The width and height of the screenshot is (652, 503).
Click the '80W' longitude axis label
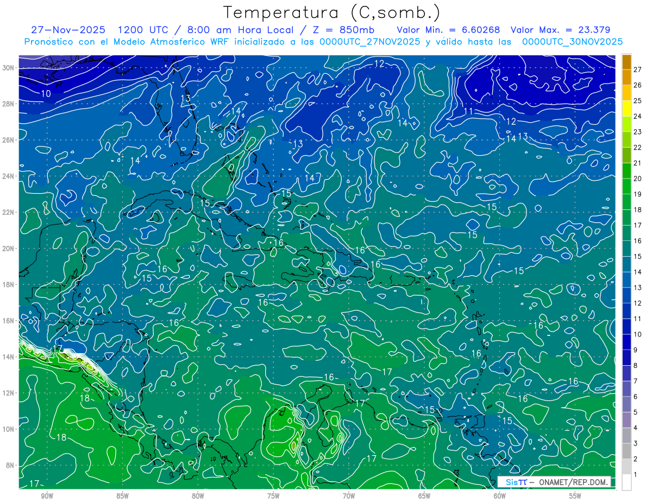[x=198, y=496]
